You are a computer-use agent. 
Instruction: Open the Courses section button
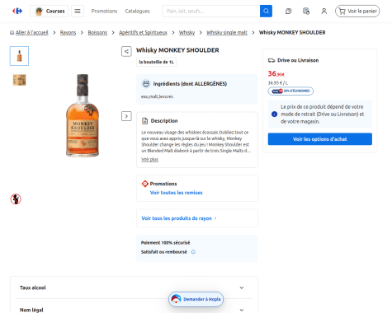coord(50,12)
